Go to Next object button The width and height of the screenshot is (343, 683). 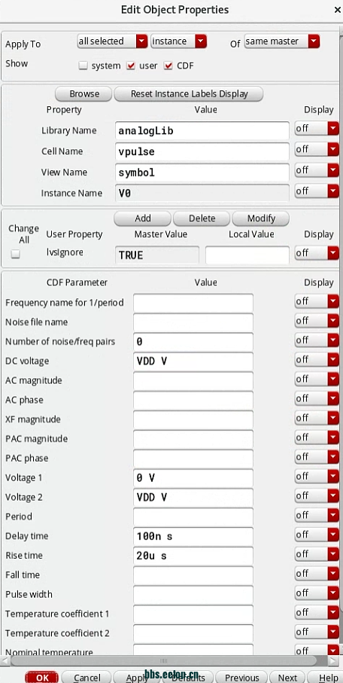coord(287,677)
